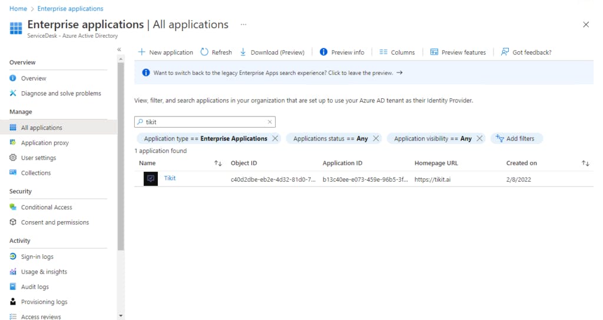Screen dimensions: 603x320
Task: Open the Tikit application link
Action: pyautogui.click(x=170, y=178)
